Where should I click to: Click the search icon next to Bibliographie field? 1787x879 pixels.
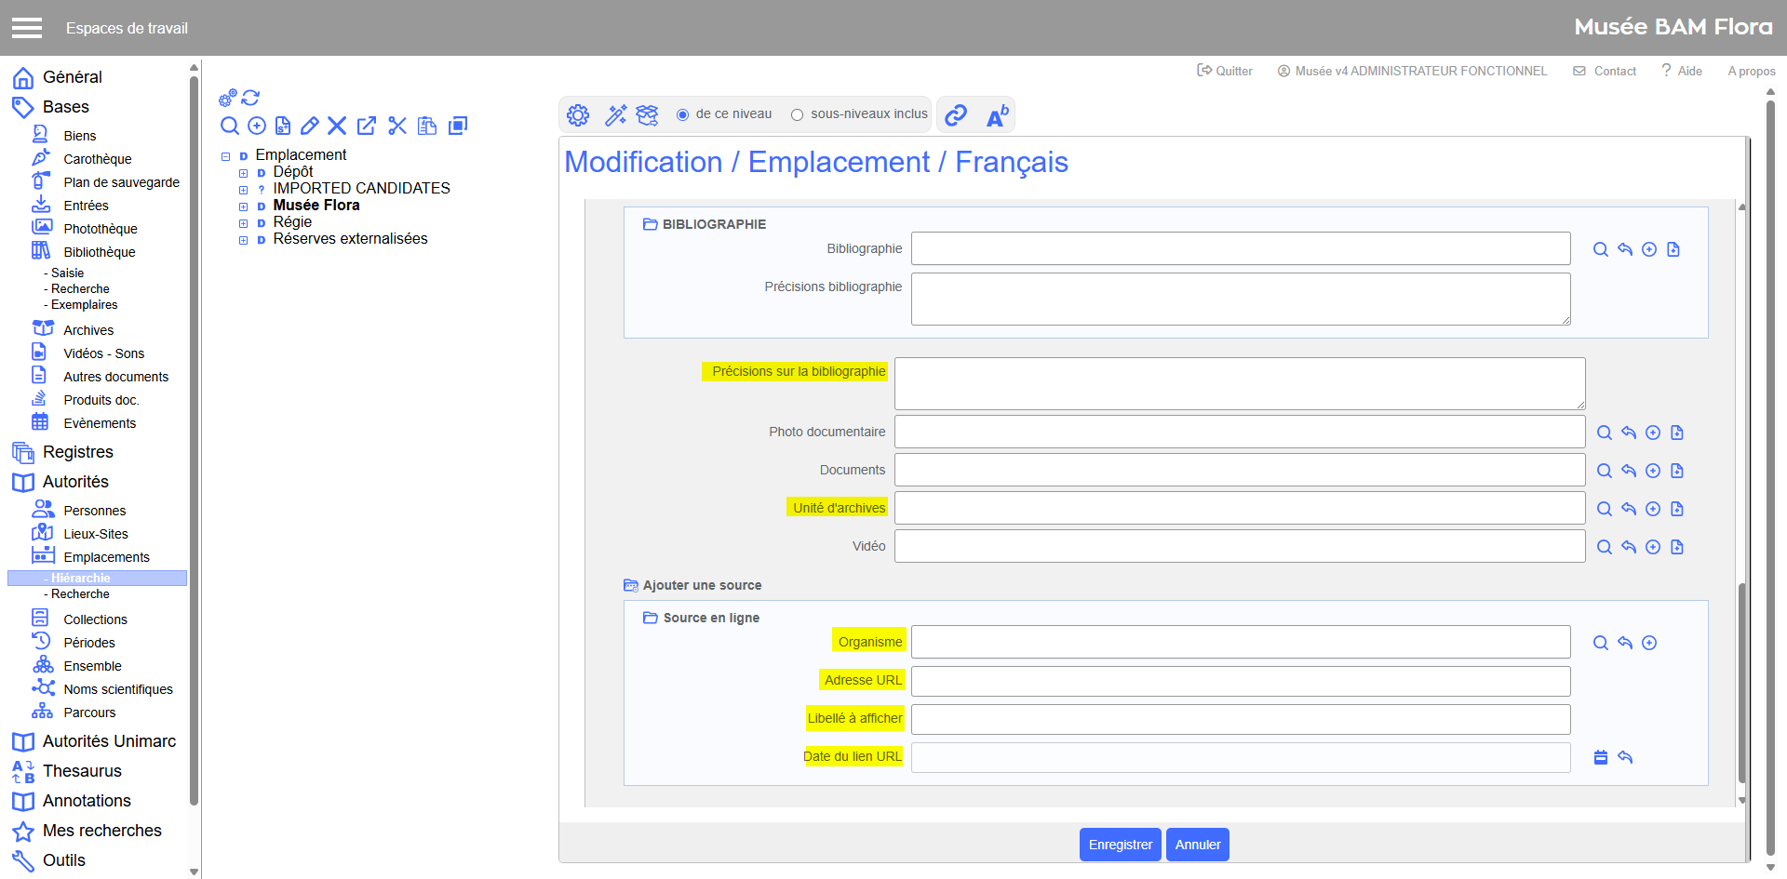pos(1601,249)
